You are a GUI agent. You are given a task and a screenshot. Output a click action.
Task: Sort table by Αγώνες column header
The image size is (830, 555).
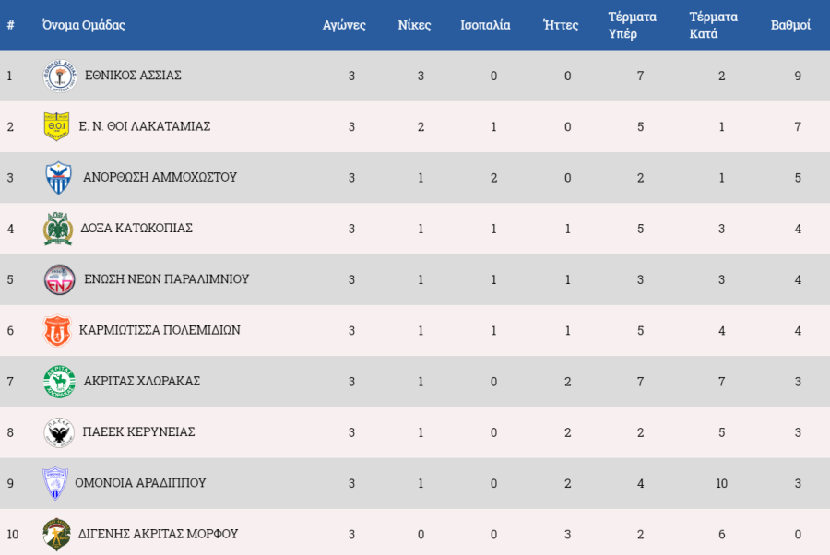344,25
